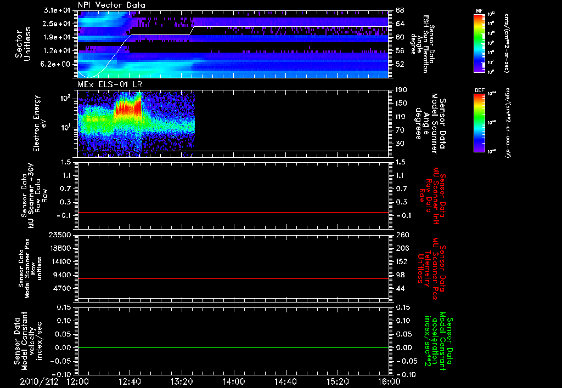
Task: Click the 9400 scanner position tick
Action: (x=63, y=275)
